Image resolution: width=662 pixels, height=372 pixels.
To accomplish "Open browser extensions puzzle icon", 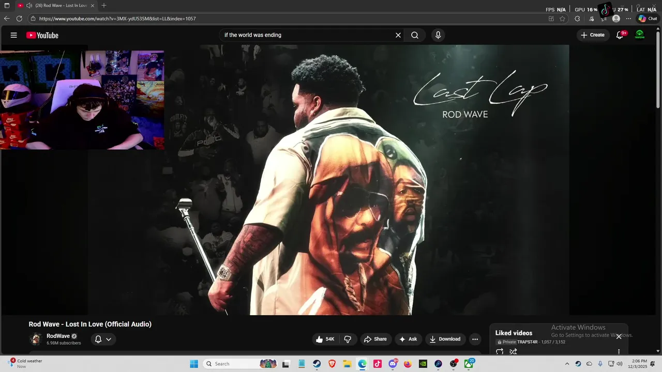I will (x=578, y=19).
